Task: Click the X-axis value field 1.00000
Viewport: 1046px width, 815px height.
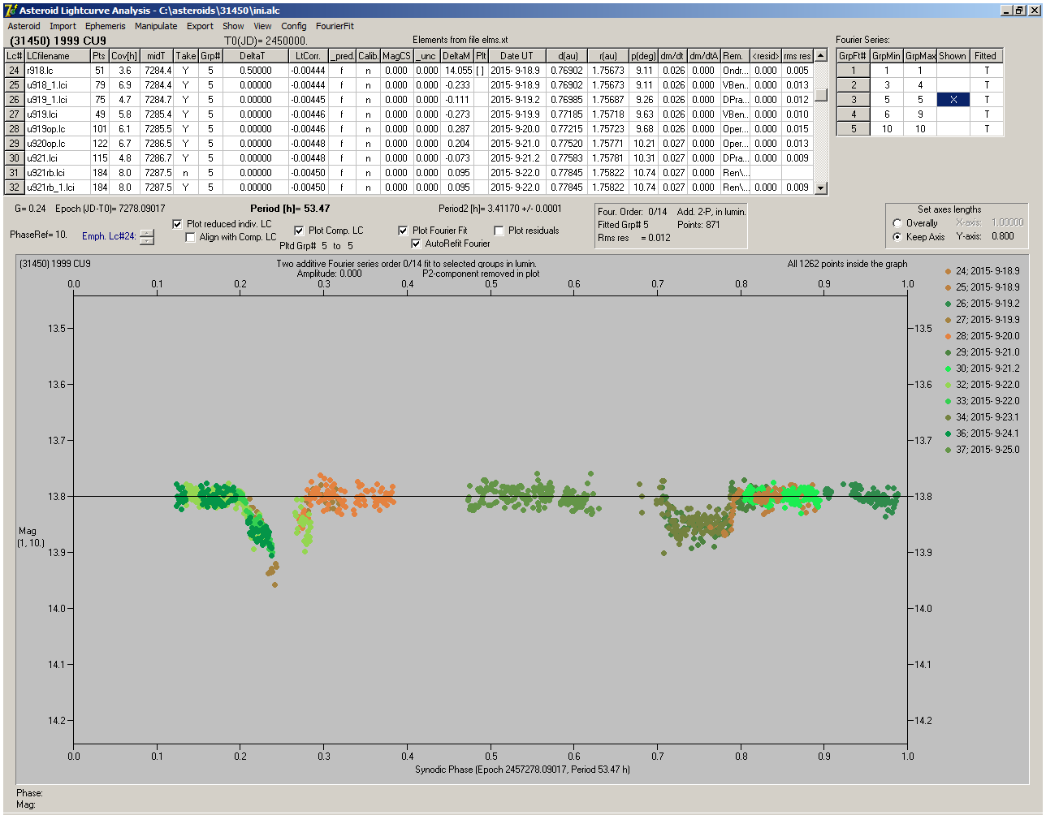Action: click(1007, 222)
